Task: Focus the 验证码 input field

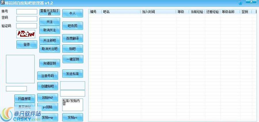Action: [26, 26]
